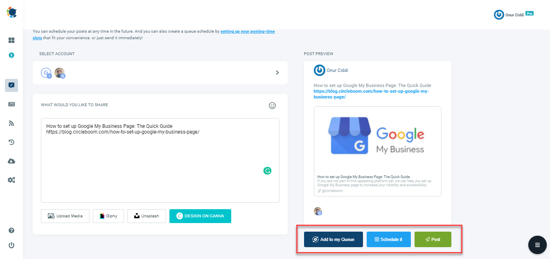The width and height of the screenshot is (550, 259).
Task: Open the setting up your posting-time slots link
Action: point(248,31)
